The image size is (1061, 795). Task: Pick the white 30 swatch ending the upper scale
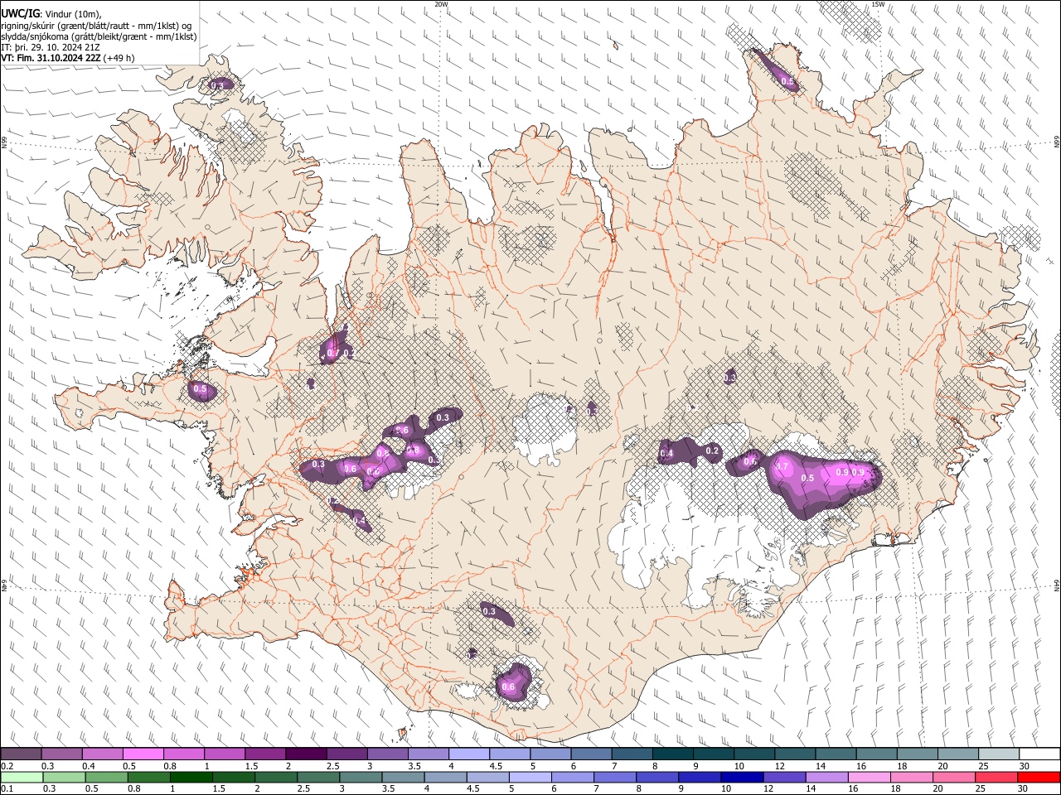pyautogui.click(x=1039, y=754)
